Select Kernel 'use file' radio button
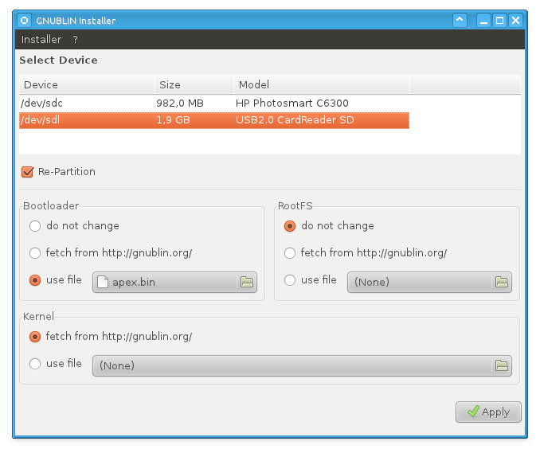Viewport: 540px width, 453px height. (35, 364)
